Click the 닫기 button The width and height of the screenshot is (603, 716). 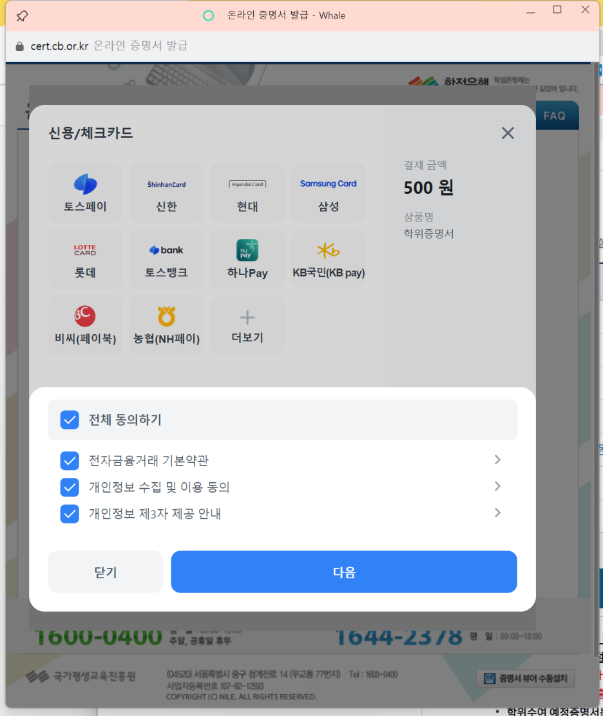tap(106, 572)
